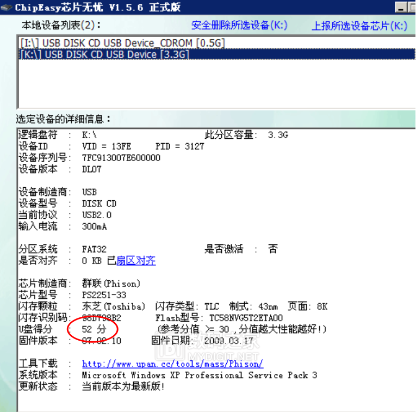This screenshot has width=416, height=412.
Task: Click the serial number 7FC913007E600000
Action: [121, 158]
